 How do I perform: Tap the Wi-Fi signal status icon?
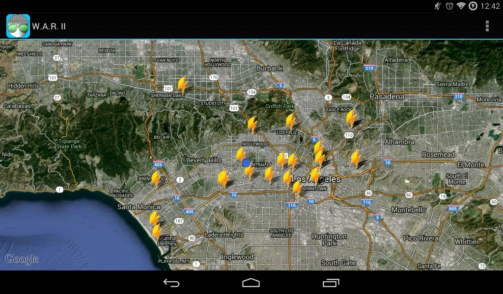click(461, 6)
